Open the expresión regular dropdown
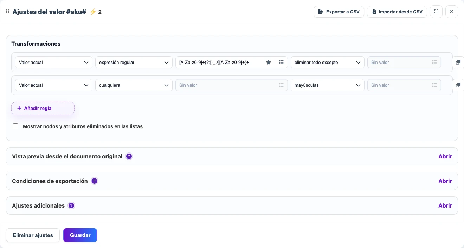 pos(134,62)
